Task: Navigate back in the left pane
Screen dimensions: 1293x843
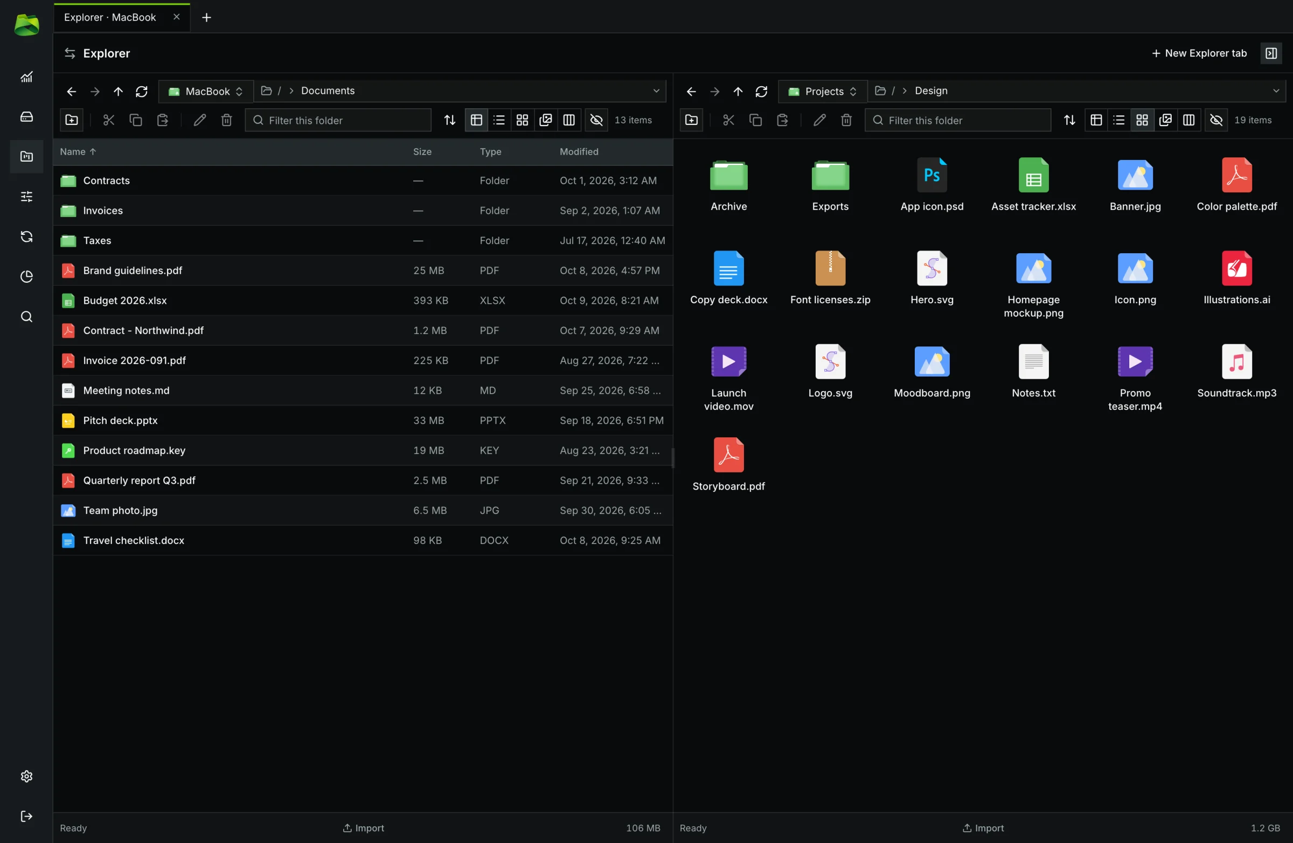Action: pos(71,91)
